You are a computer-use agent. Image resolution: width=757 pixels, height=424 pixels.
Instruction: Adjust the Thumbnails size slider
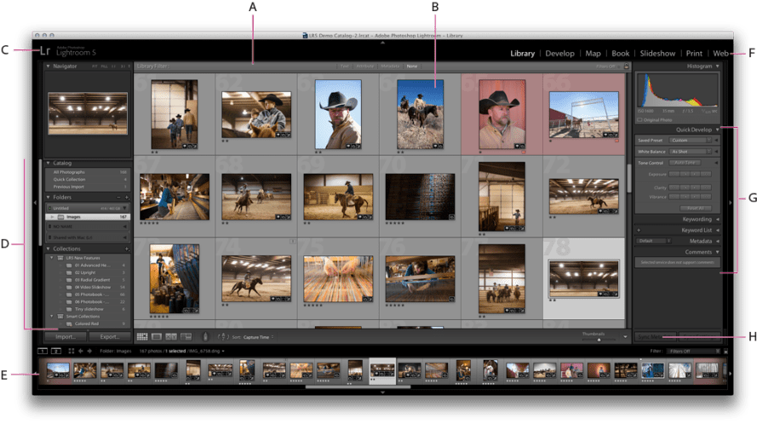[x=599, y=339]
